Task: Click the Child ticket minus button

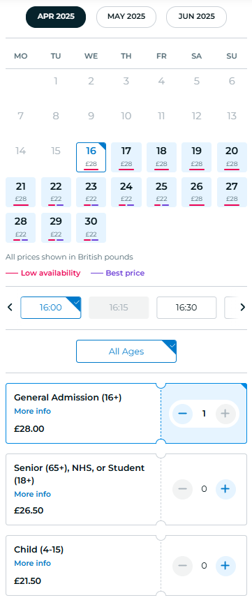Action: point(183,566)
